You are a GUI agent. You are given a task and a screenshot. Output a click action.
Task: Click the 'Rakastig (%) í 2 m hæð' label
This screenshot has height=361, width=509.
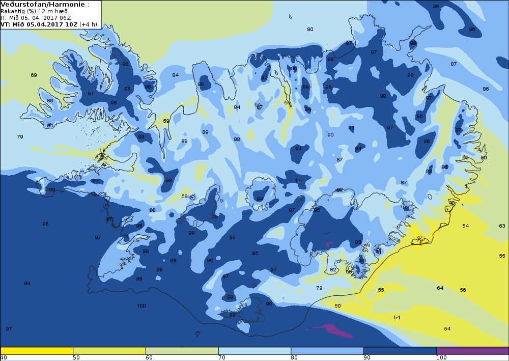[34, 12]
